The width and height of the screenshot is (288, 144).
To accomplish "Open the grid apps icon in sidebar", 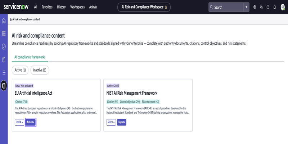I will click(x=4, y=33).
